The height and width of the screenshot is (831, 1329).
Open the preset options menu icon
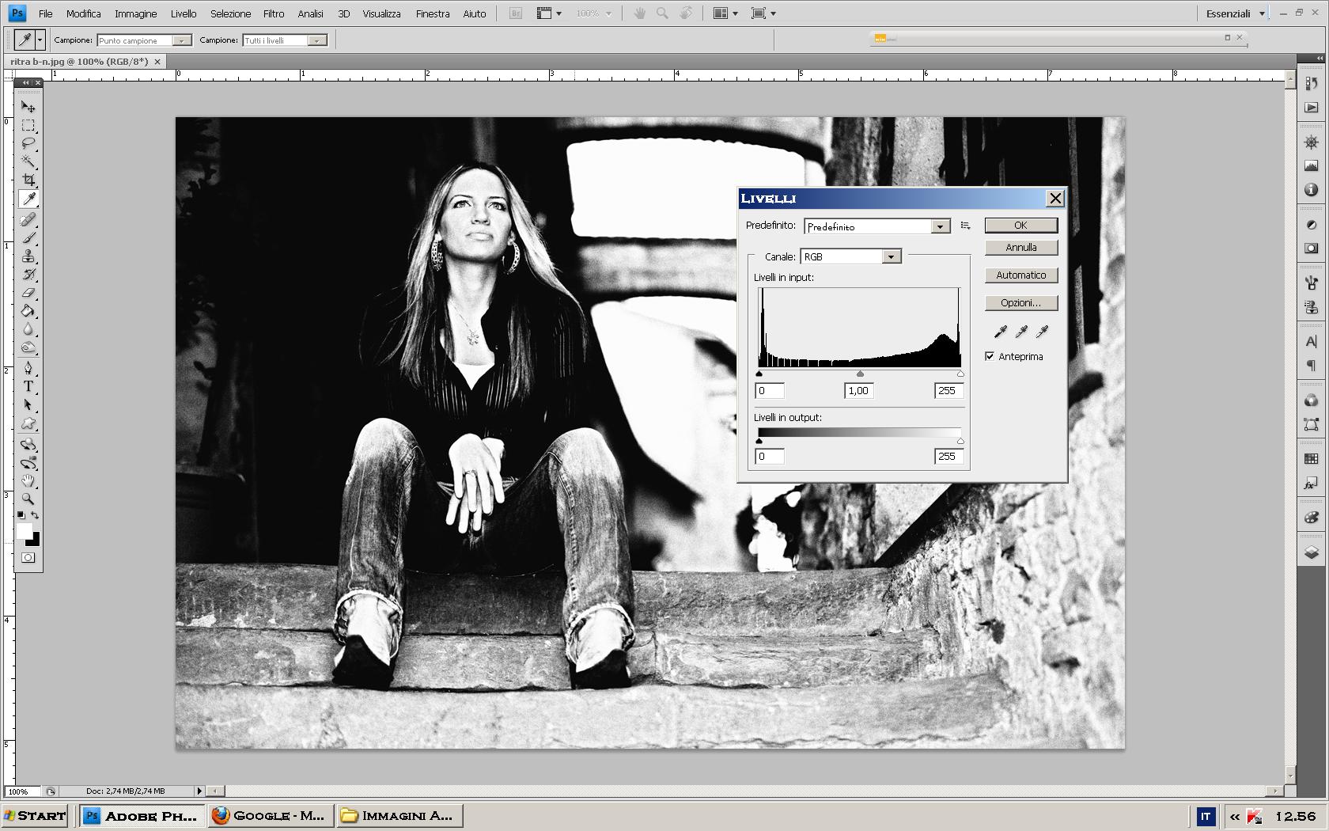[965, 226]
